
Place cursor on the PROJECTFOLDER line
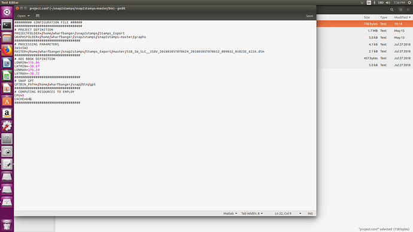point(69,33)
